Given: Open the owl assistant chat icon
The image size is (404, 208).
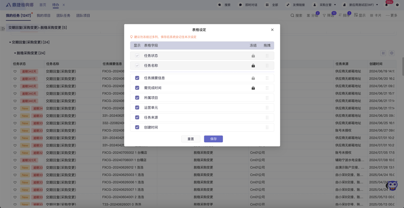Looking at the screenshot, I should [x=392, y=186].
